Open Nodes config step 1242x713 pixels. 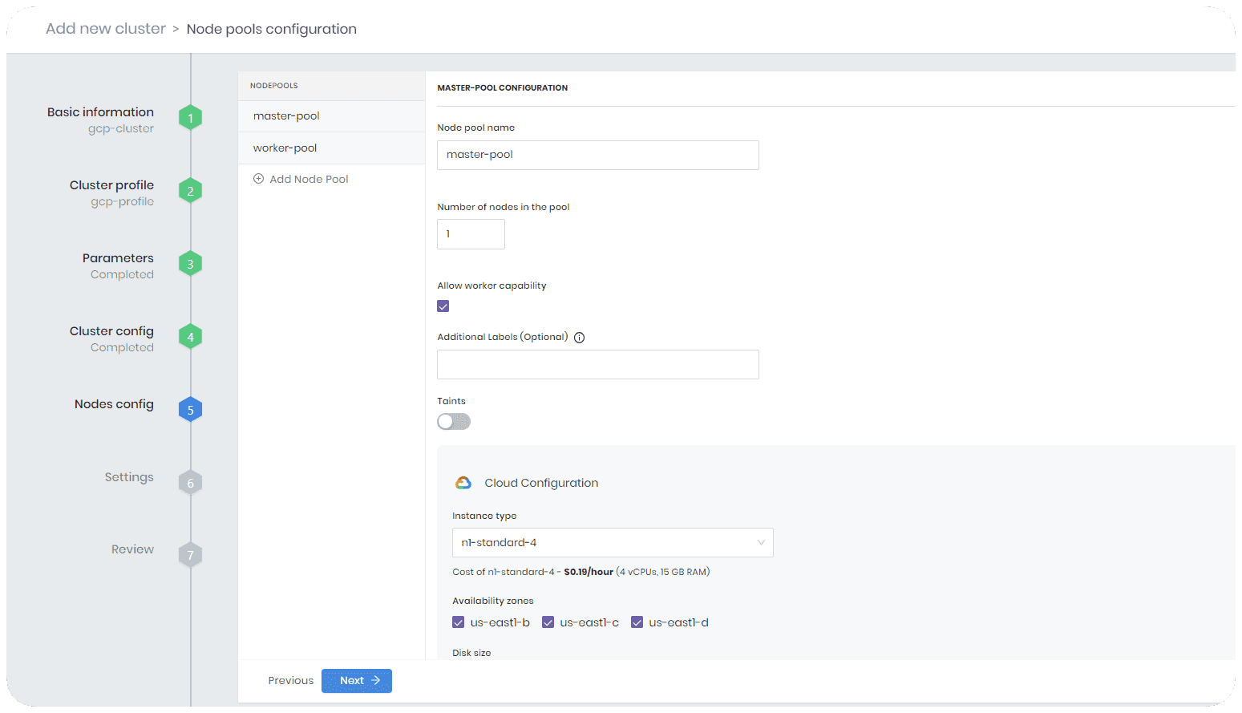click(114, 404)
